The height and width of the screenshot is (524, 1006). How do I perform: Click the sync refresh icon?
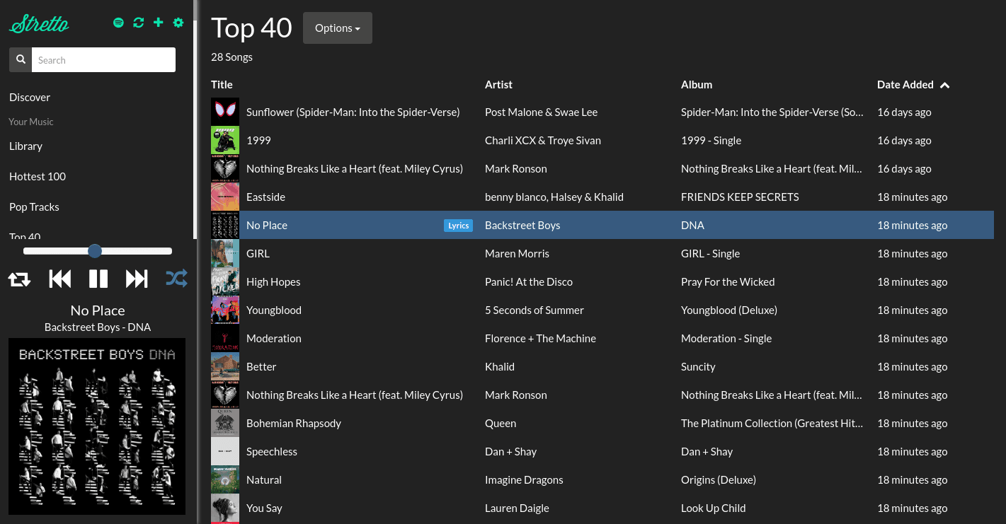139,23
